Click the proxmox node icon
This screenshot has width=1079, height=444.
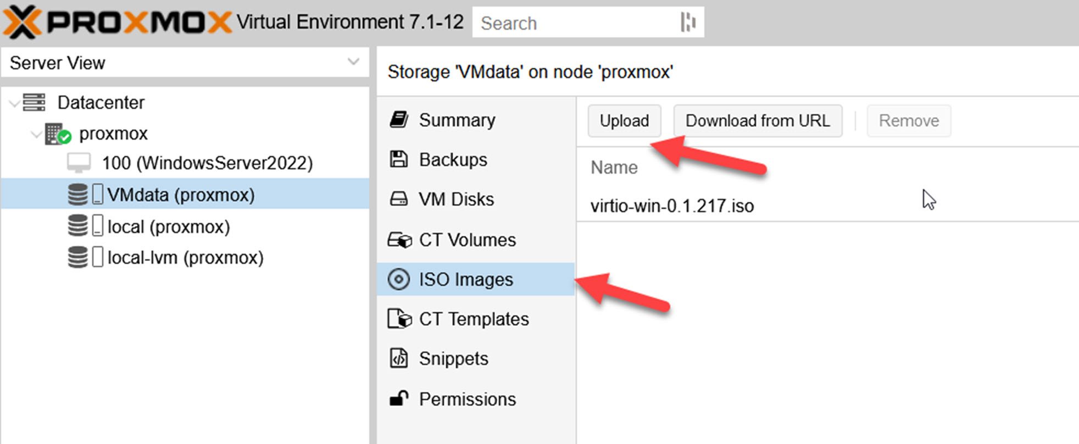57,134
